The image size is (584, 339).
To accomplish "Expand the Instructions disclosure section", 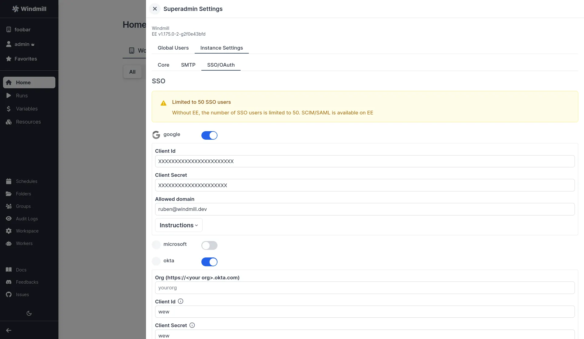I will click(179, 225).
